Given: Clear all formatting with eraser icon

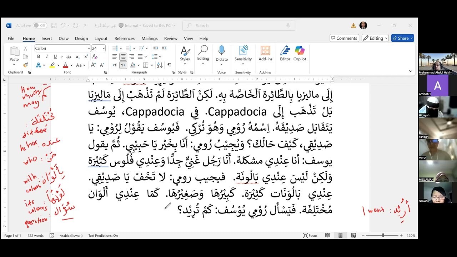Looking at the screenshot, I should point(95,57).
